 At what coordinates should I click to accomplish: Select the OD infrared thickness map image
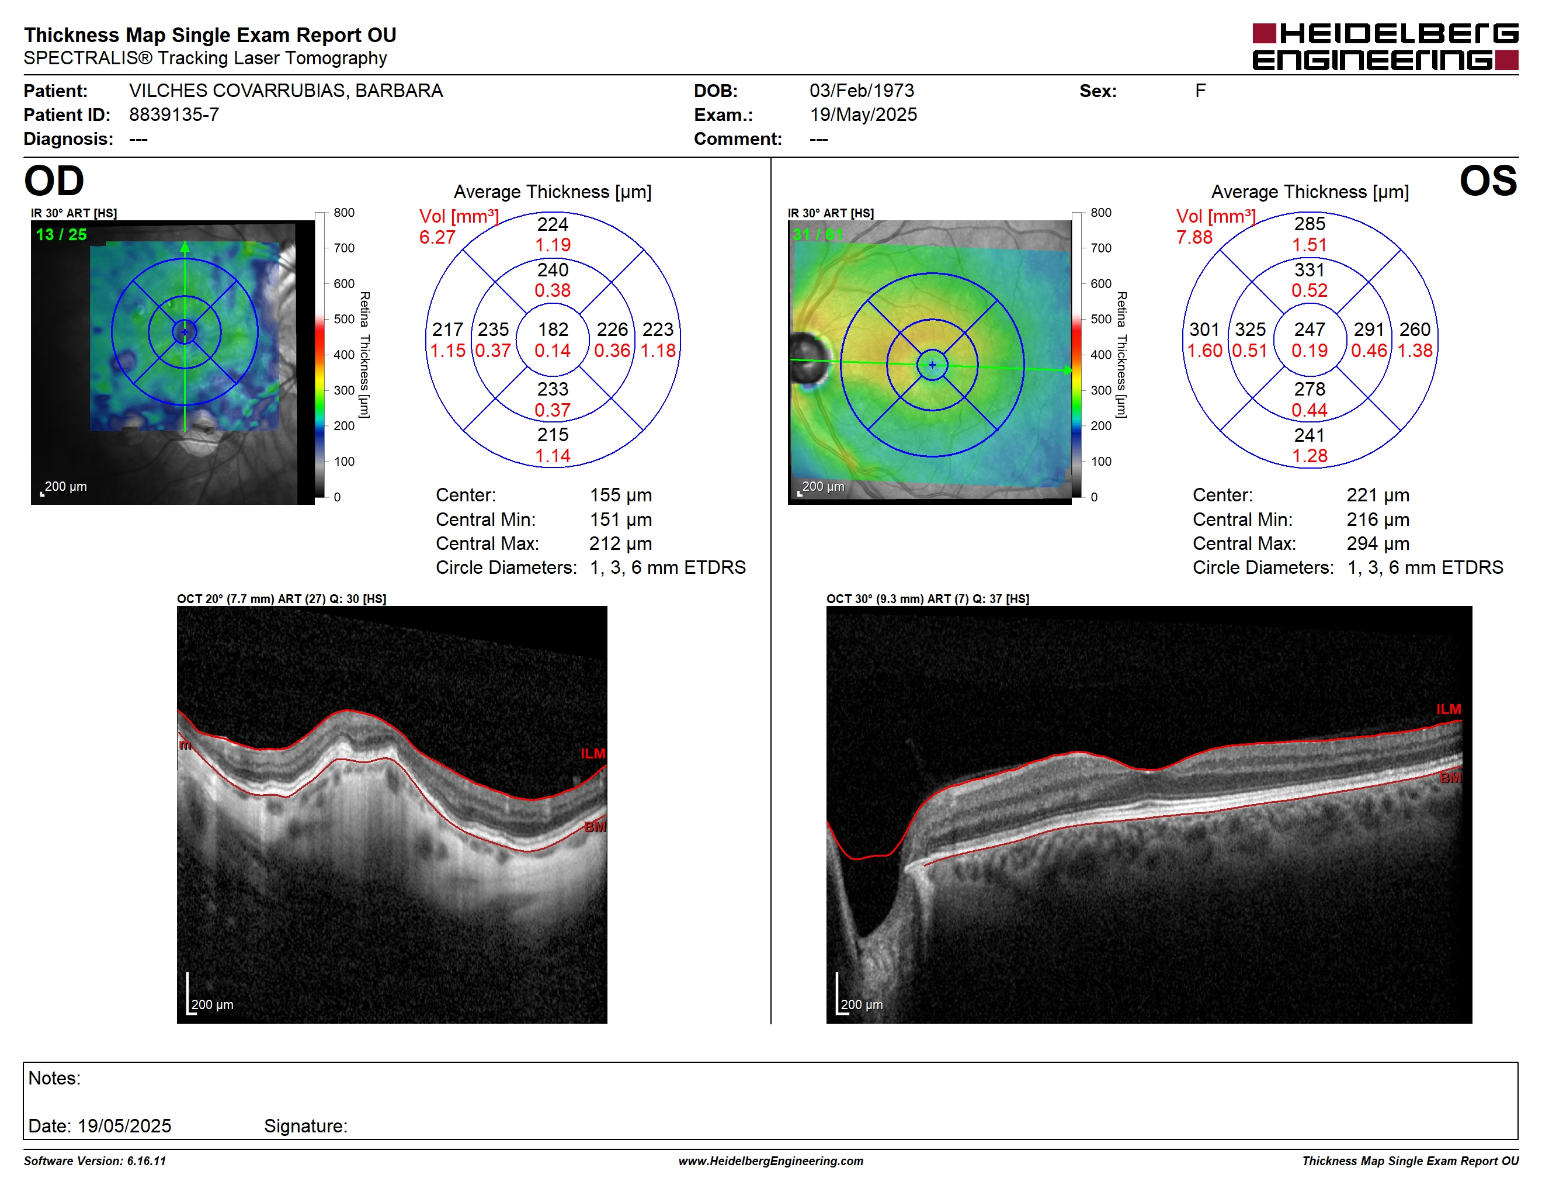click(x=172, y=362)
